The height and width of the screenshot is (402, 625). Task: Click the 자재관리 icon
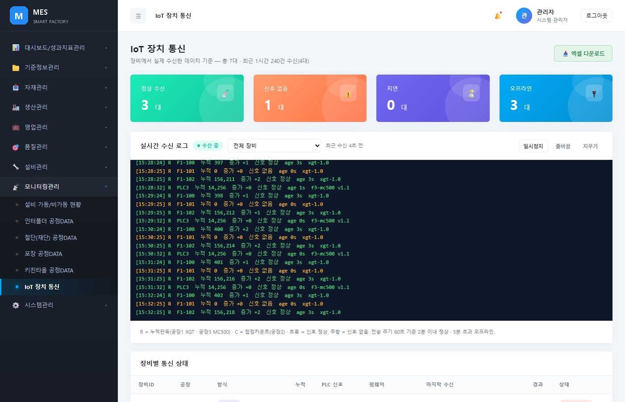16,88
